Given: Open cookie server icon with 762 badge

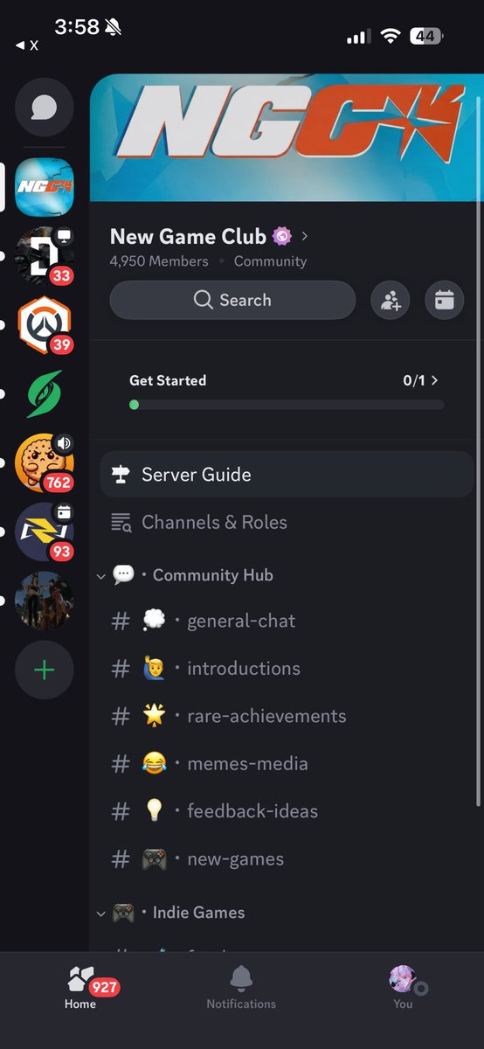Looking at the screenshot, I should (x=45, y=462).
